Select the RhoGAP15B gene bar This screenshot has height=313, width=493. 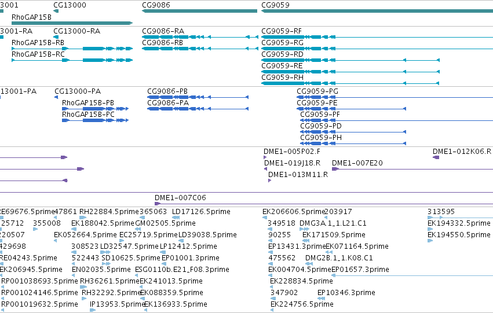pos(72,23)
